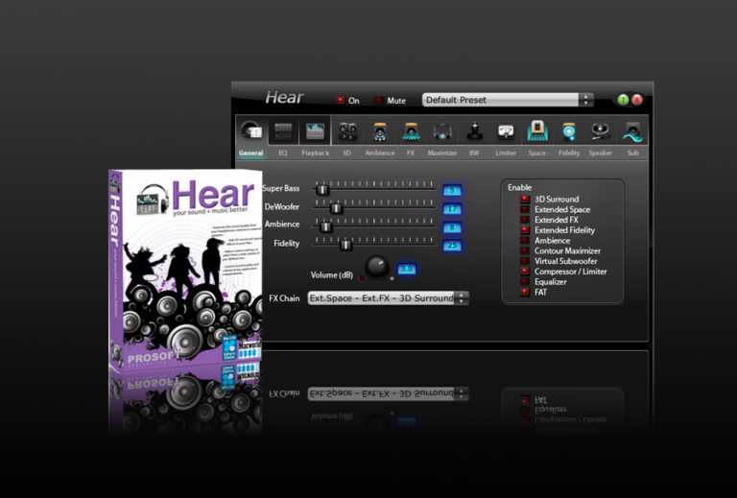737x498 pixels.
Task: Toggle the On power indicator
Action: [x=341, y=100]
